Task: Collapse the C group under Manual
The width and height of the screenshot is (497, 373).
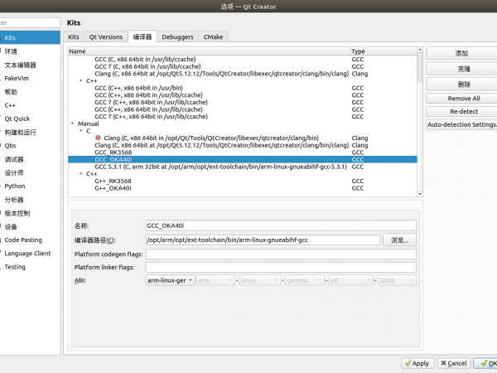Action: click(x=81, y=131)
